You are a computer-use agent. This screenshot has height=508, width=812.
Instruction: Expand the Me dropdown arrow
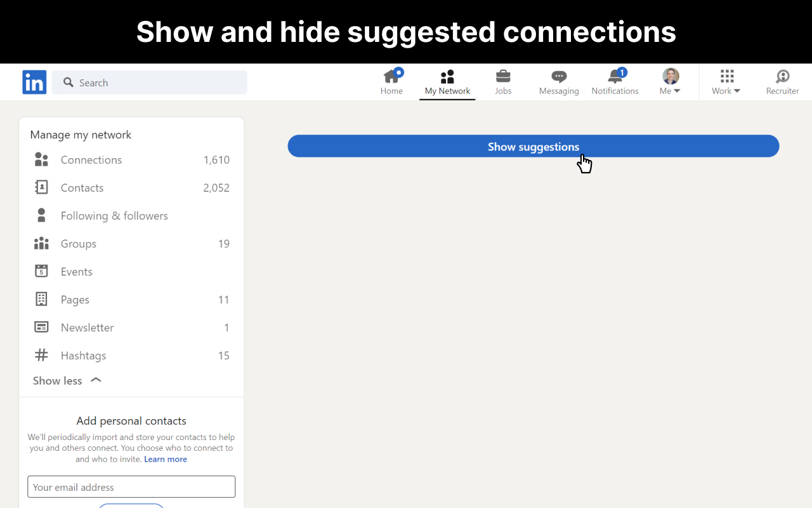tap(677, 91)
